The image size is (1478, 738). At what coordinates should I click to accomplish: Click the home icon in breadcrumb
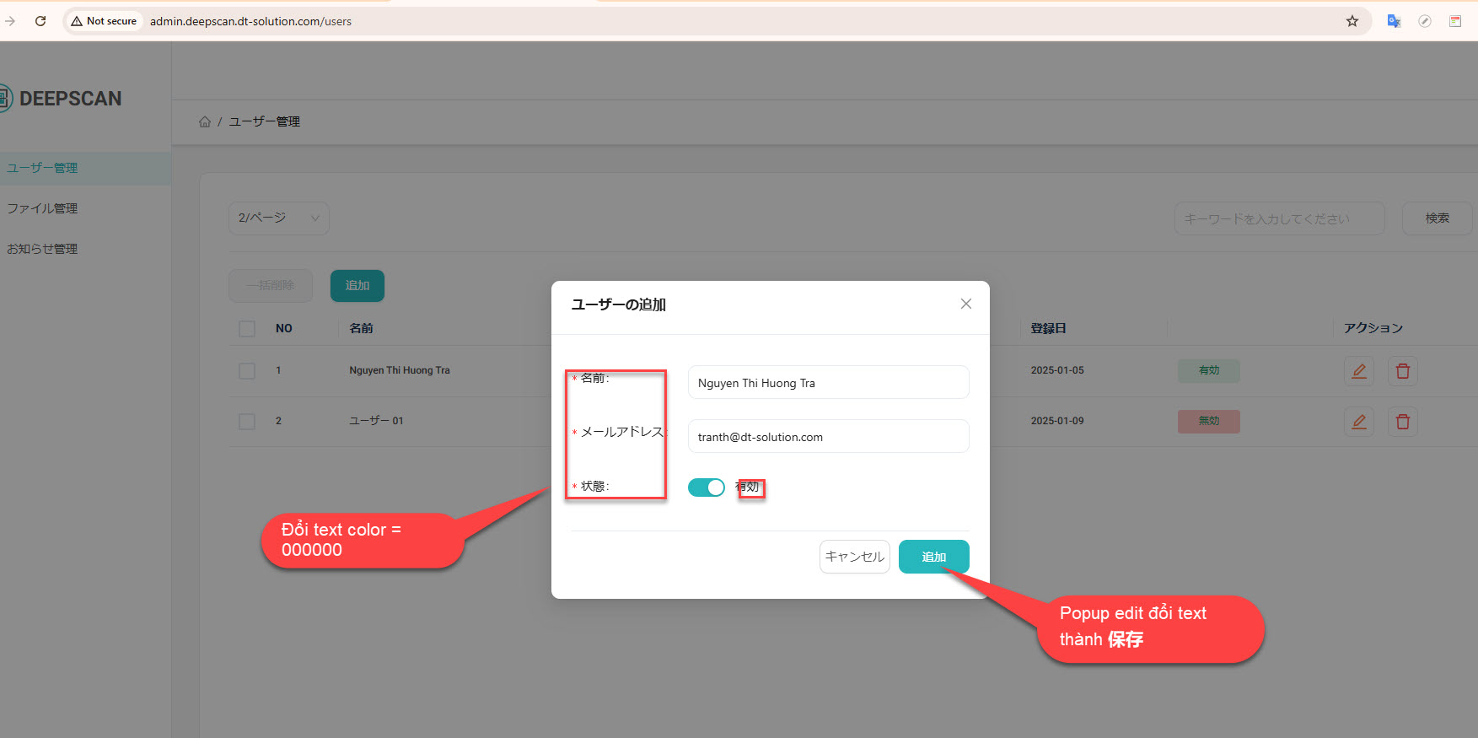[x=205, y=122]
